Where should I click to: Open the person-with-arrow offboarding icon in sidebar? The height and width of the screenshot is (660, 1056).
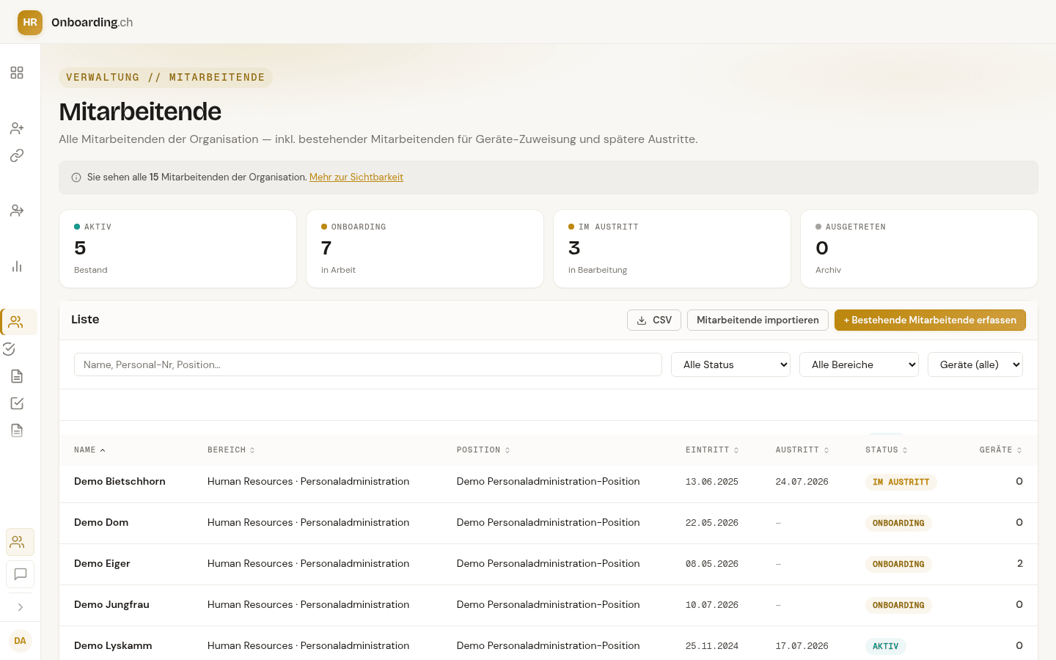click(17, 210)
